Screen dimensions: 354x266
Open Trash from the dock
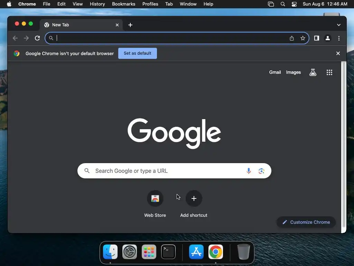tap(244, 252)
